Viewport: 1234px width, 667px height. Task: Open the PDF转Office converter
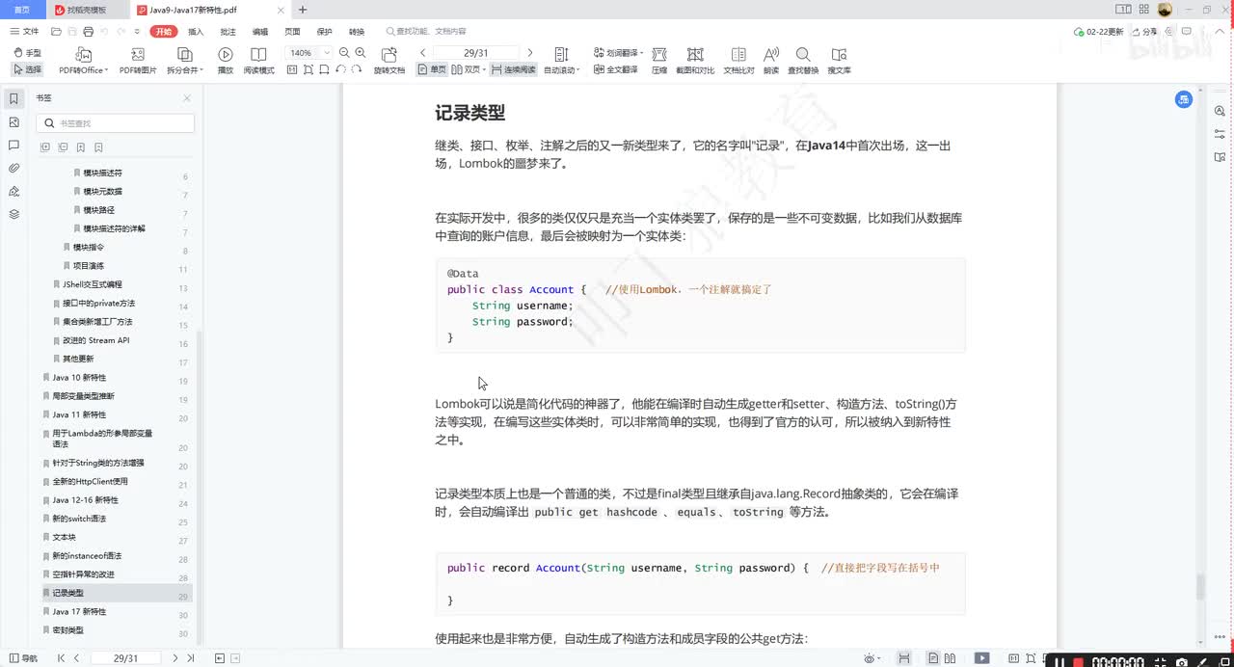pos(83,61)
